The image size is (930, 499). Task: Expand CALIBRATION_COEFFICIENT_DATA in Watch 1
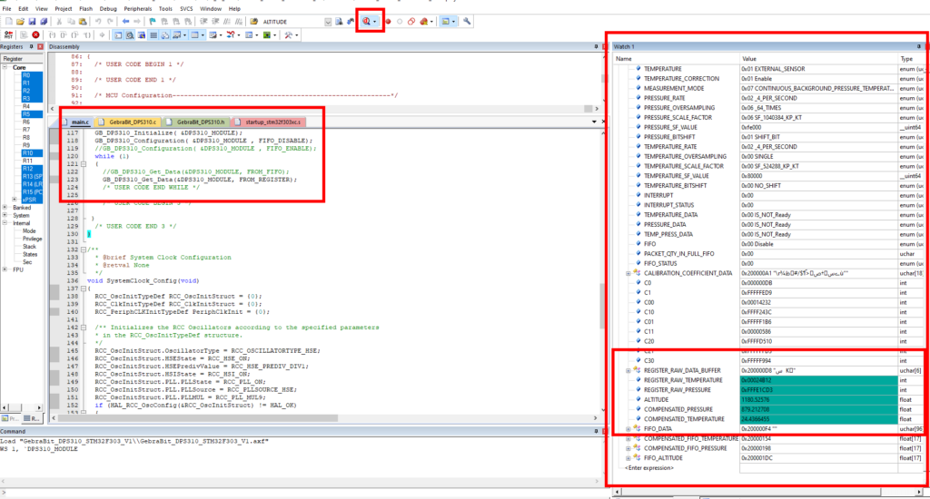[x=628, y=273]
